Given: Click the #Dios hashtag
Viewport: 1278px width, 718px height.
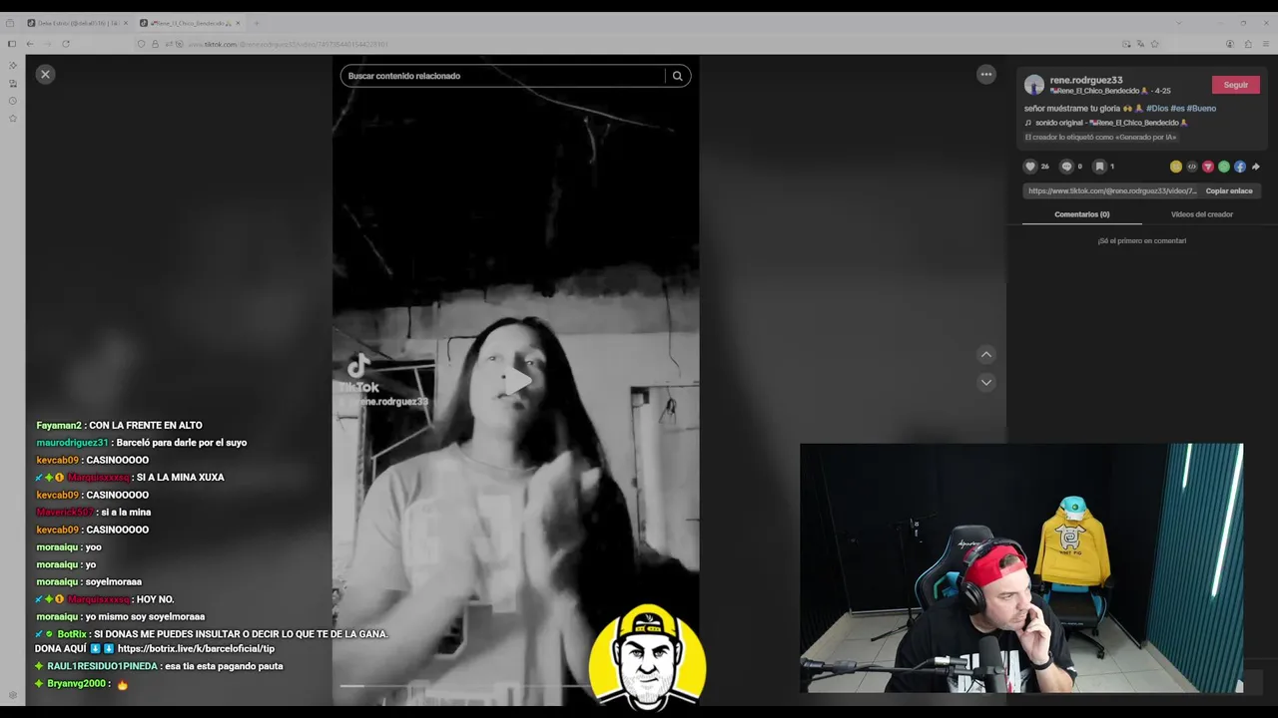Looking at the screenshot, I should click(x=1156, y=108).
